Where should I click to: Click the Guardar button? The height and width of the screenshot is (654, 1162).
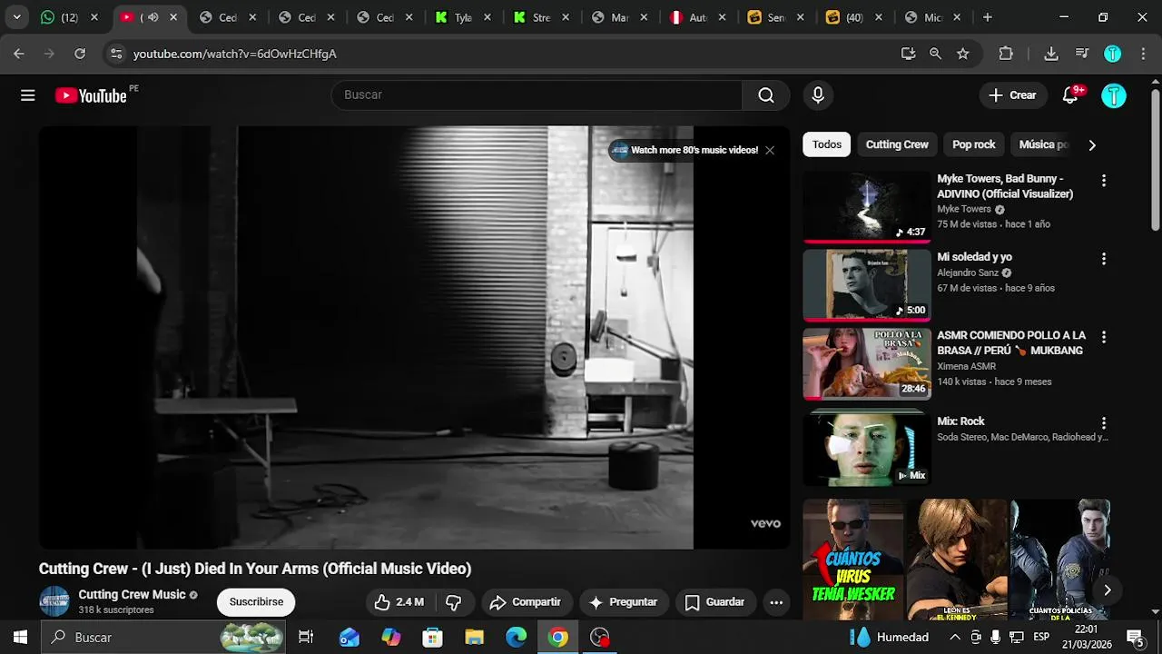715,602
